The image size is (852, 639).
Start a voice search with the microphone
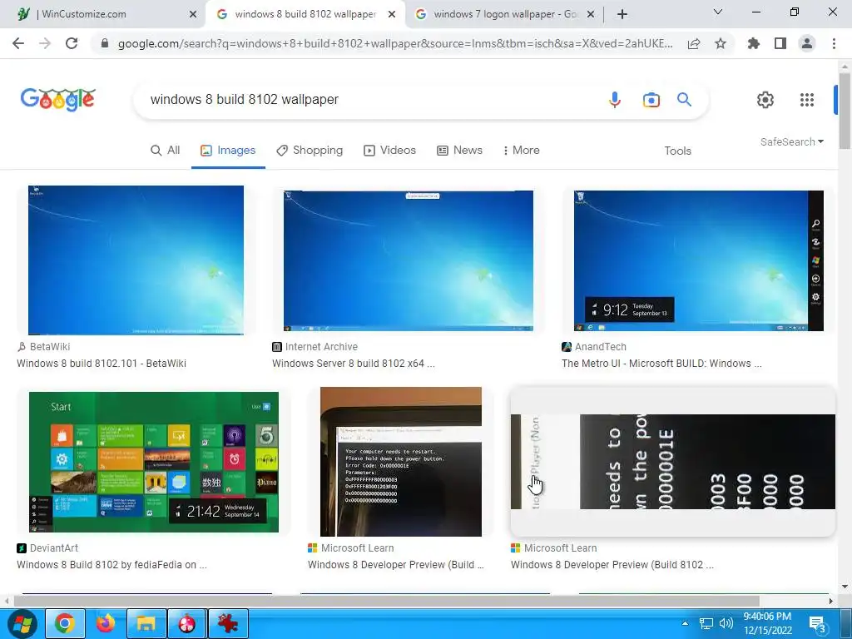(615, 100)
